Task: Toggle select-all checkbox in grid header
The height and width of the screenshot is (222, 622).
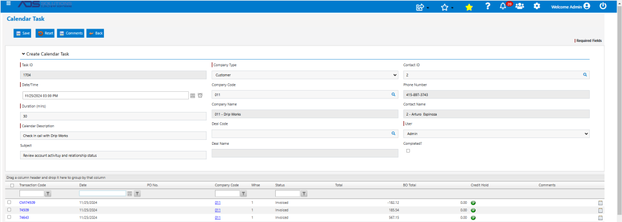Action: [12, 186]
